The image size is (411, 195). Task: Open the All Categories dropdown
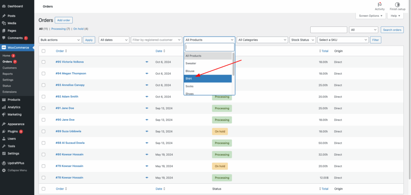[x=262, y=40]
